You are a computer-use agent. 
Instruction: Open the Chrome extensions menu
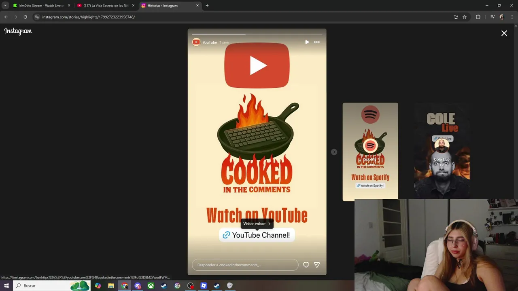coord(478,17)
